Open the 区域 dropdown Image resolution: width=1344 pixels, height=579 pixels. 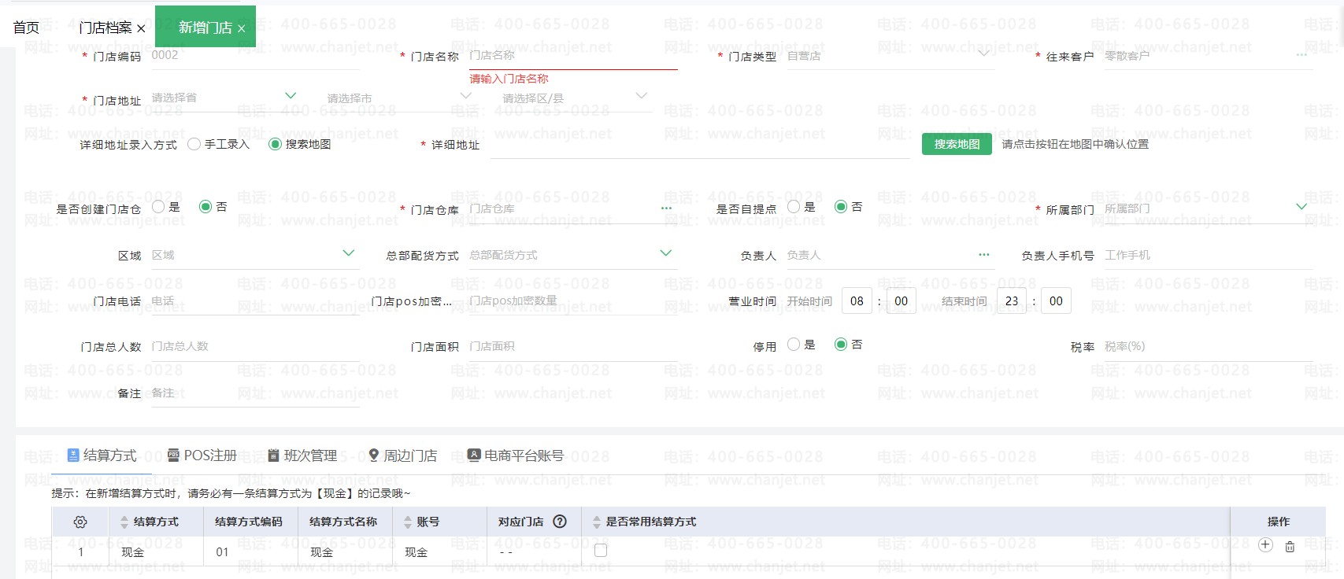[x=349, y=253]
